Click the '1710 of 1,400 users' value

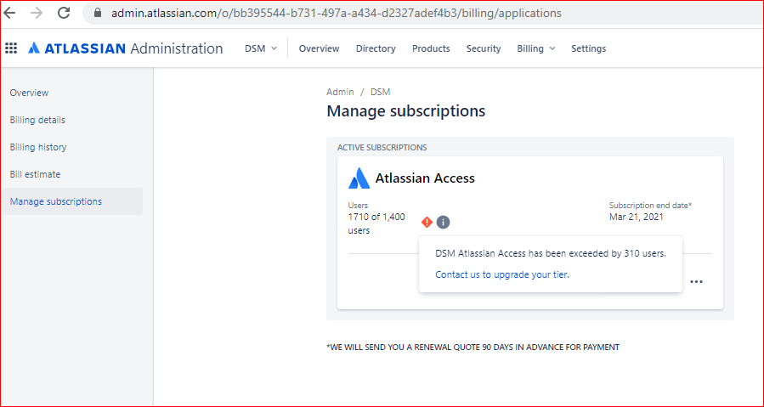coord(376,223)
